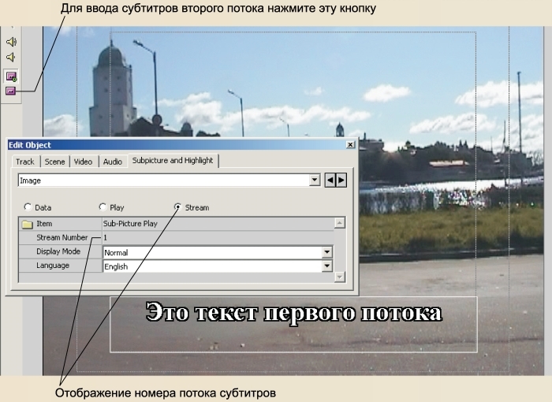Screen dimensions: 552x402
Task: Click the property list scroll up arrow
Action: click(x=339, y=223)
